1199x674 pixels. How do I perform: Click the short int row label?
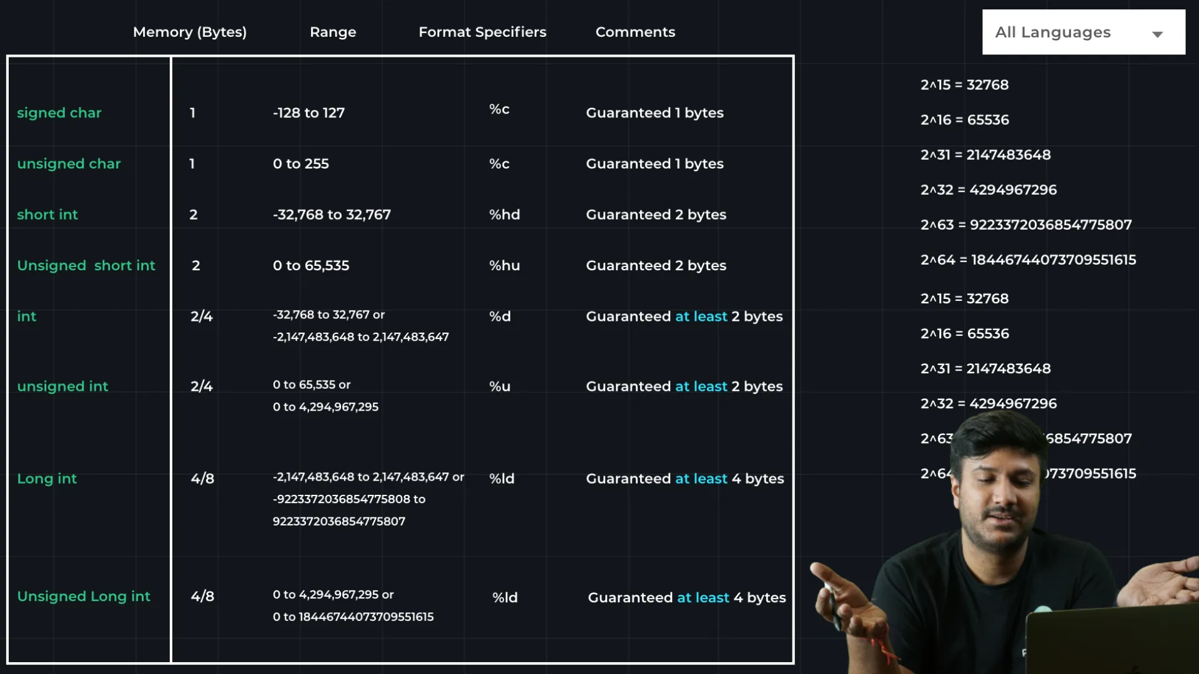click(47, 215)
